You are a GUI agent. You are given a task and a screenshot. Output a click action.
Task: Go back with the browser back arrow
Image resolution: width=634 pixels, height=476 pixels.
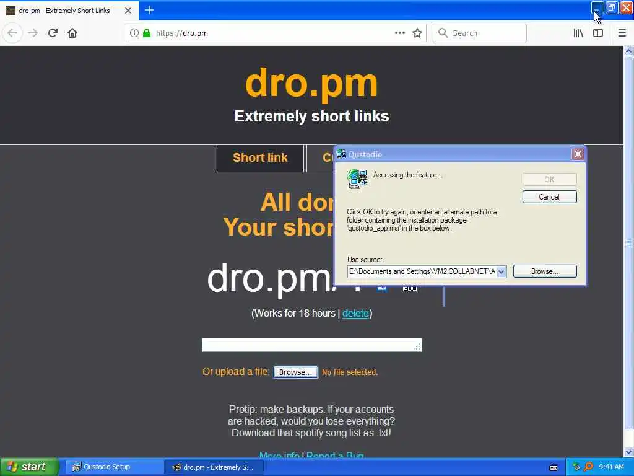point(12,33)
